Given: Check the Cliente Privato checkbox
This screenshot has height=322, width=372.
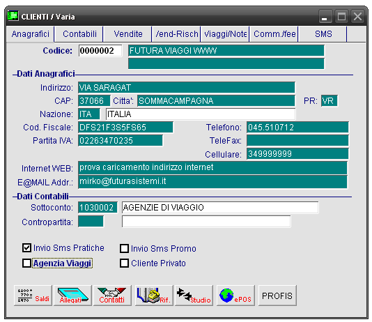Looking at the screenshot, I should pyautogui.click(x=124, y=263).
